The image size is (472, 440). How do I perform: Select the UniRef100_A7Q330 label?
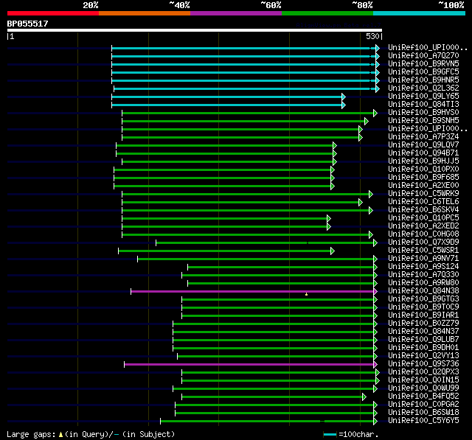[x=423, y=275]
